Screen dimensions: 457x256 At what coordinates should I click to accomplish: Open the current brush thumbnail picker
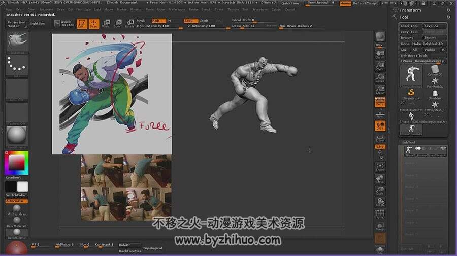(17, 42)
